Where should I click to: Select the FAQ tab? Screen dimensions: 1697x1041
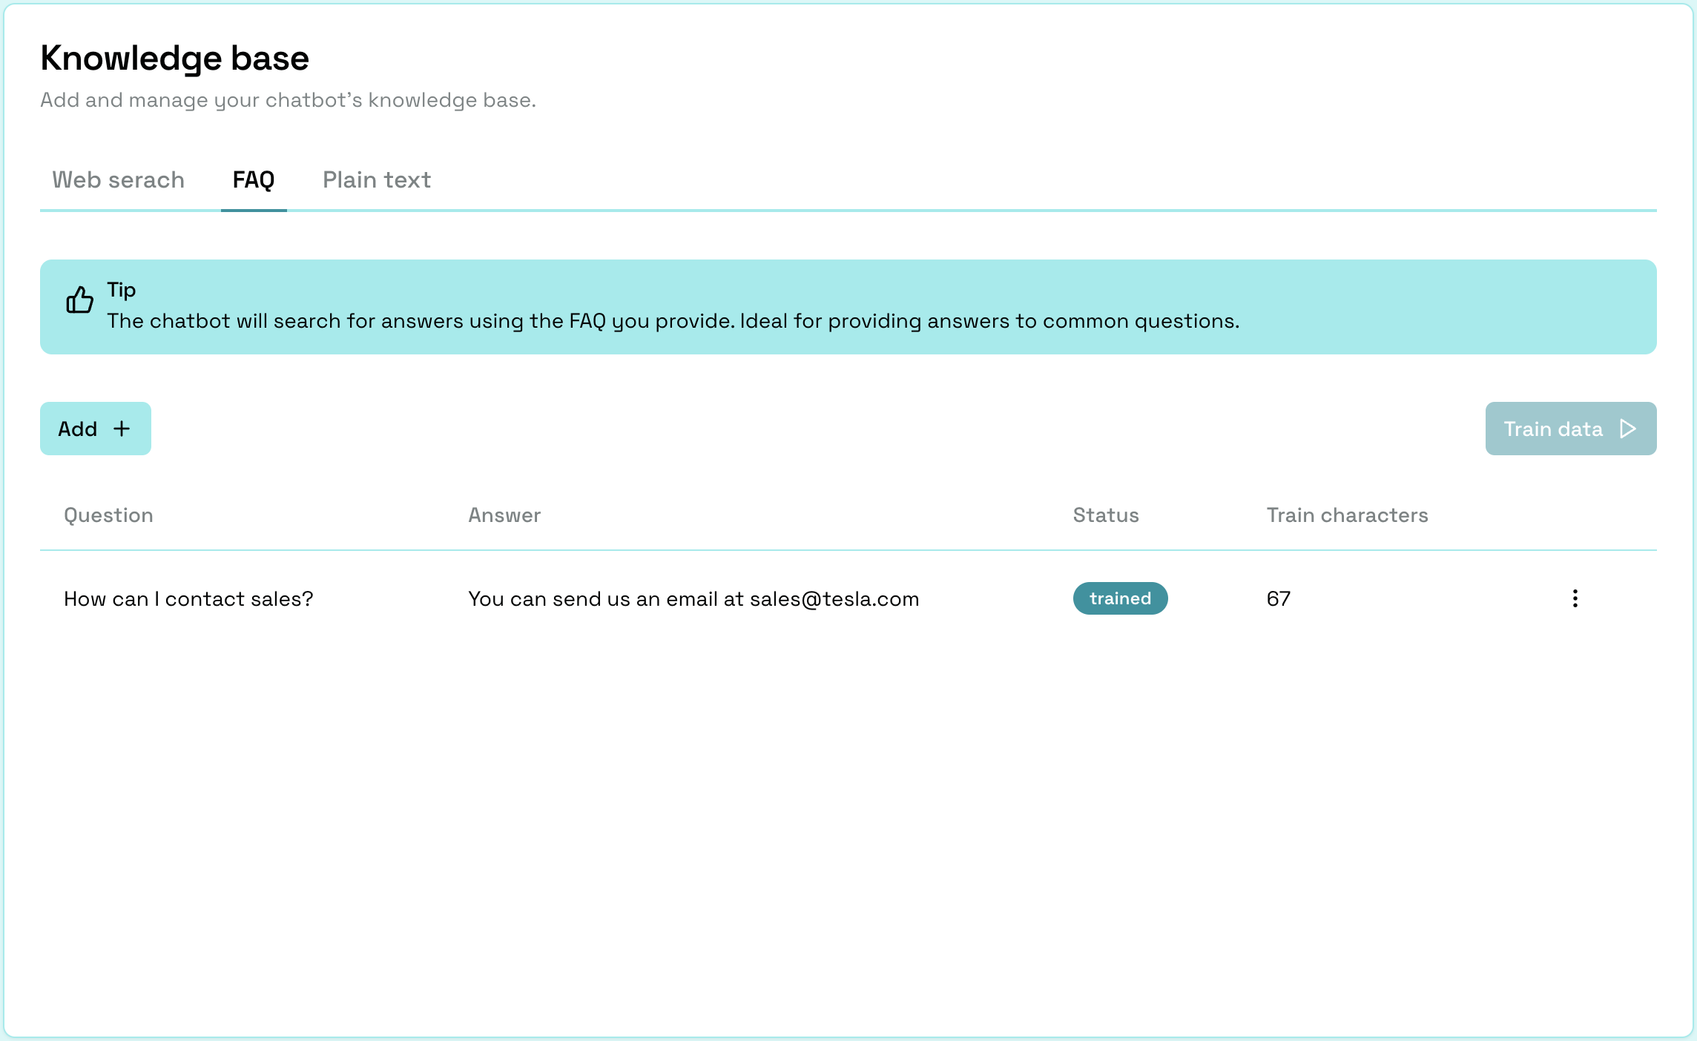254,180
